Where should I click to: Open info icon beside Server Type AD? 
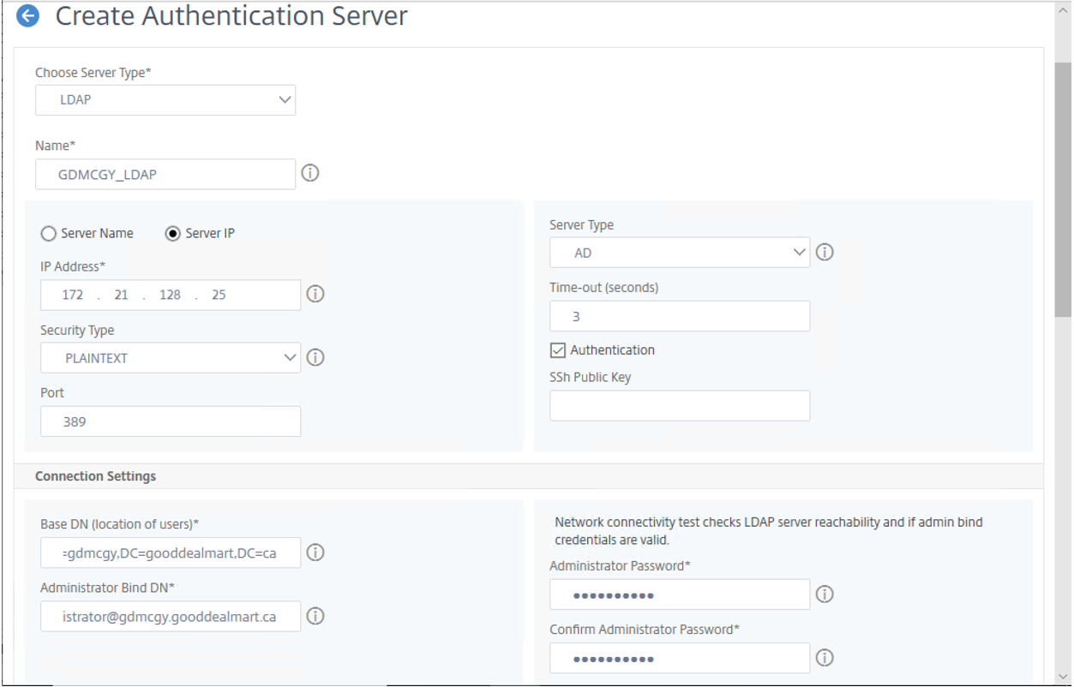point(825,252)
